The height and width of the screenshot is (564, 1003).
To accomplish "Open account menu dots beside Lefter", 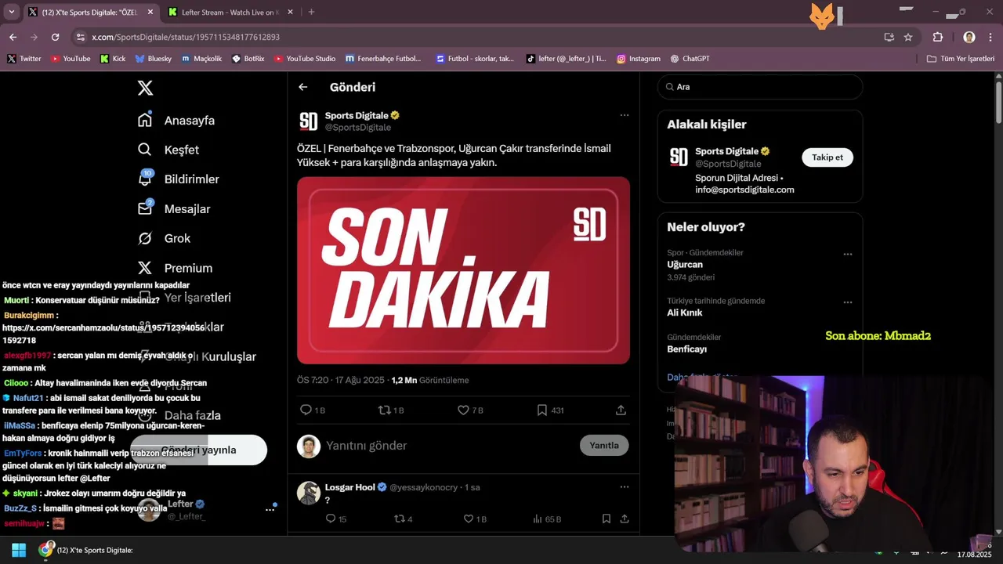I will (270, 509).
